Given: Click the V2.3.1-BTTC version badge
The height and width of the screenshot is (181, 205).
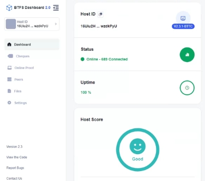Looking at the screenshot, I should pyautogui.click(x=183, y=26).
